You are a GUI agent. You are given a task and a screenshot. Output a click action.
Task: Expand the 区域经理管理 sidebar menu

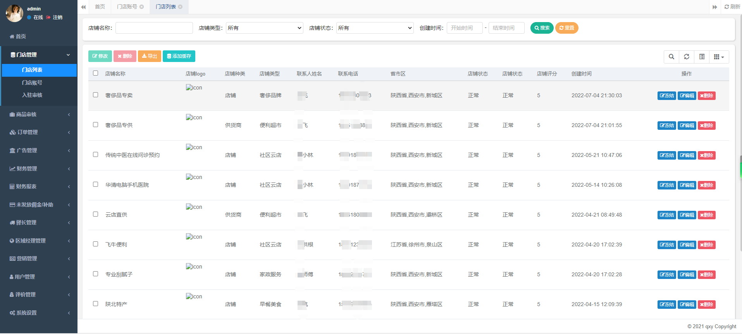[39, 241]
